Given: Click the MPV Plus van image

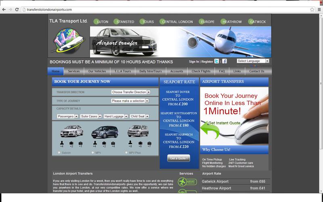Looking at the screenshot, I should coord(138,131).
